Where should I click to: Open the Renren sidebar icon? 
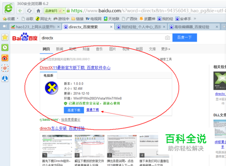[5, 78]
